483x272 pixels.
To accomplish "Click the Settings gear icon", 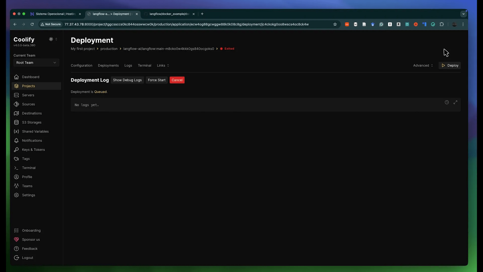I will [x=16, y=195].
